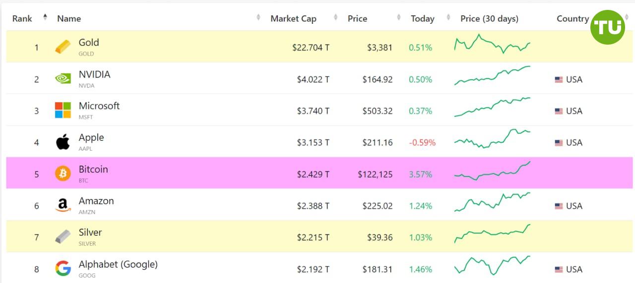
Task: Click the $22.704 T market cap value
Action: click(x=311, y=48)
